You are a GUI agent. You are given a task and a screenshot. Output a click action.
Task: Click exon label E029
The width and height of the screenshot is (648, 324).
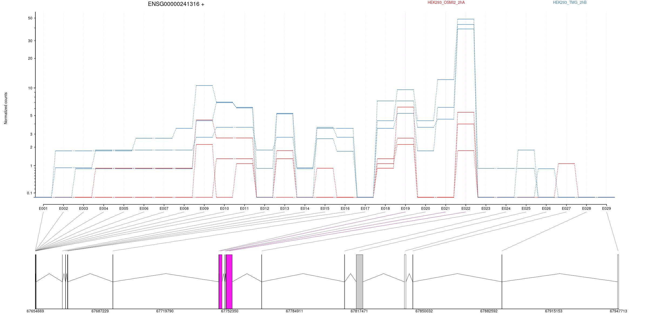(x=606, y=208)
